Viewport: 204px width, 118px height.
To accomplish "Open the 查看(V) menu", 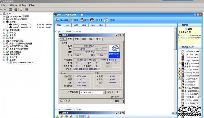I will click(22, 5).
